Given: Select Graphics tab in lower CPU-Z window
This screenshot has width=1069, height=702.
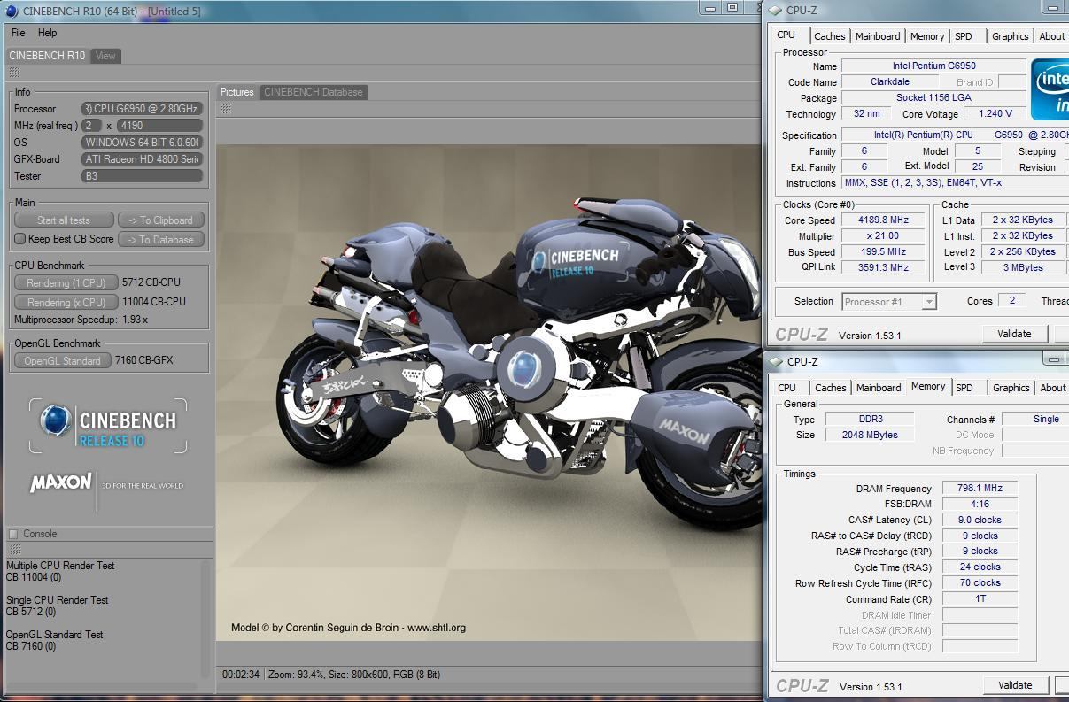Looking at the screenshot, I should [x=1011, y=388].
